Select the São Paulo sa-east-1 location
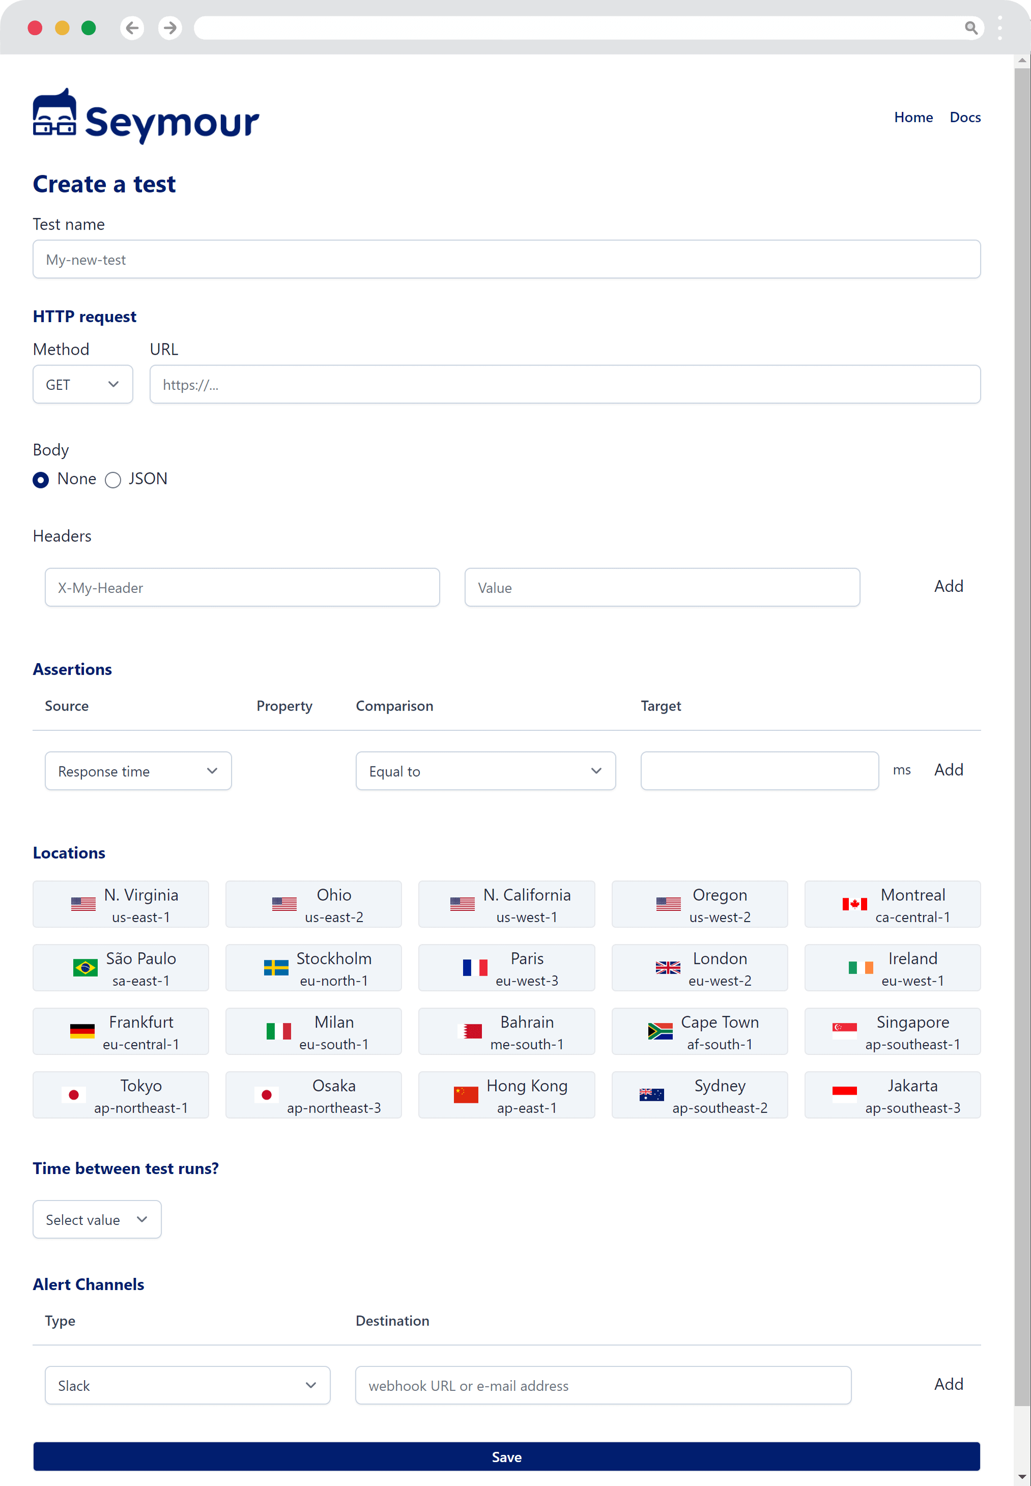 121,968
